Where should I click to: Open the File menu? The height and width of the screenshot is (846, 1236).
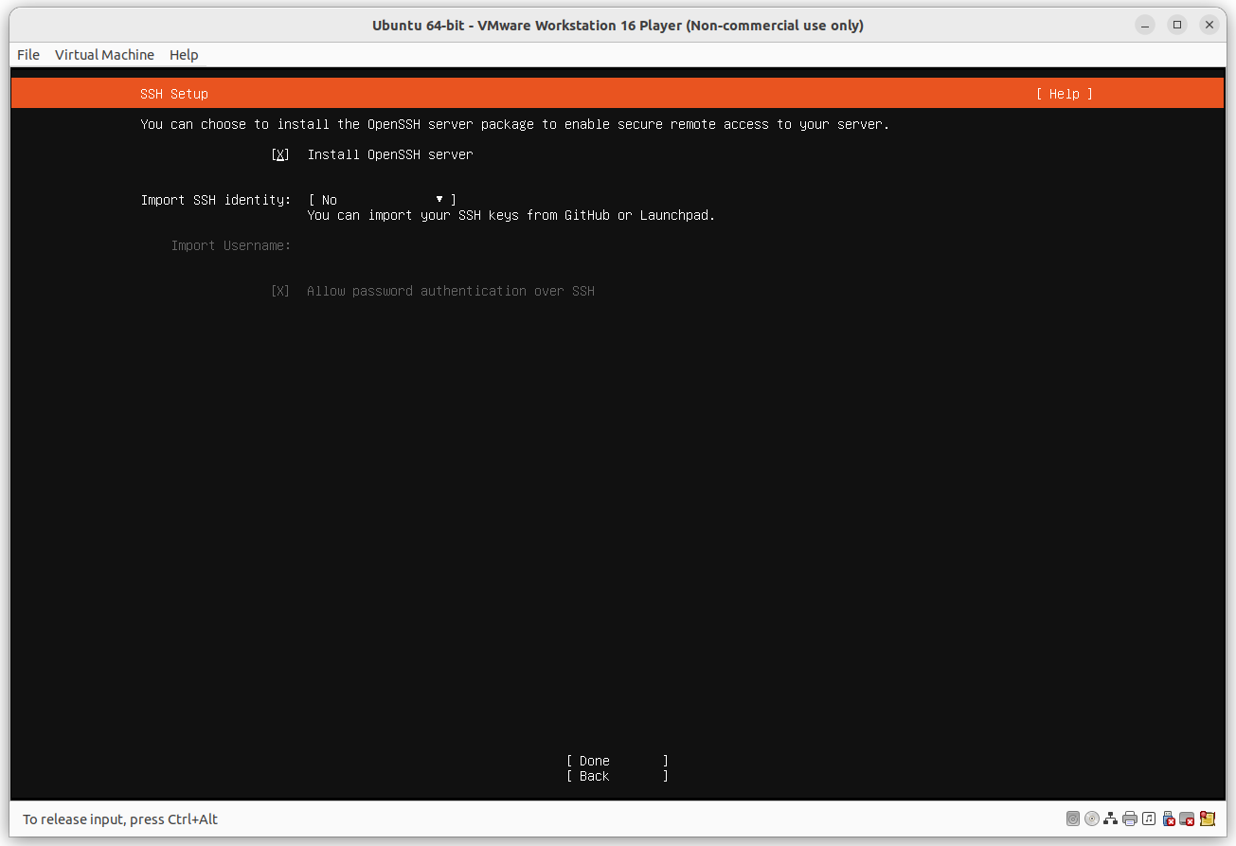(x=27, y=54)
